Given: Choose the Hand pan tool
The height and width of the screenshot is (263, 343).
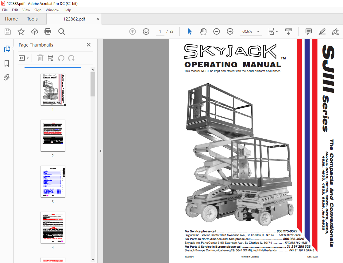Looking at the screenshot, I should (x=203, y=32).
